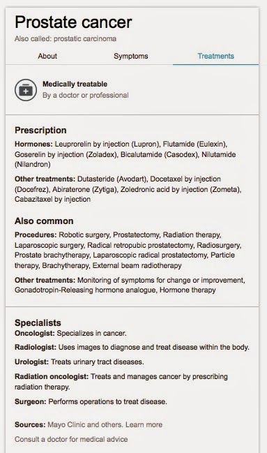Click the Prostate cancer title
The height and width of the screenshot is (453, 267).
tap(73, 22)
